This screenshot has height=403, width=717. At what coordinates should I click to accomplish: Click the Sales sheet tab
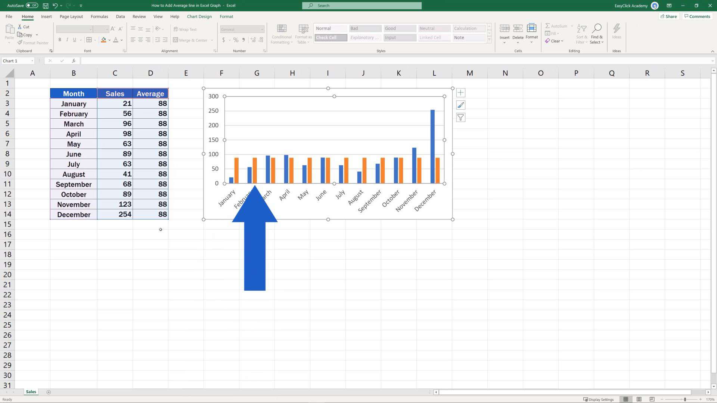(x=31, y=392)
